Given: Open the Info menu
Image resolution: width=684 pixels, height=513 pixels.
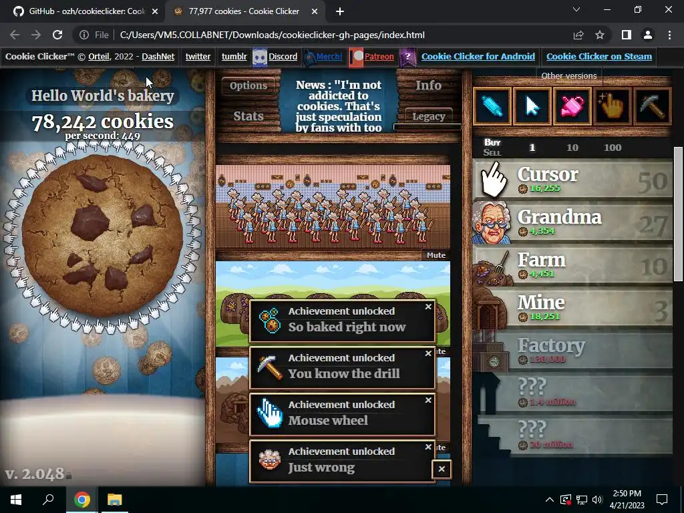Looking at the screenshot, I should 428,85.
